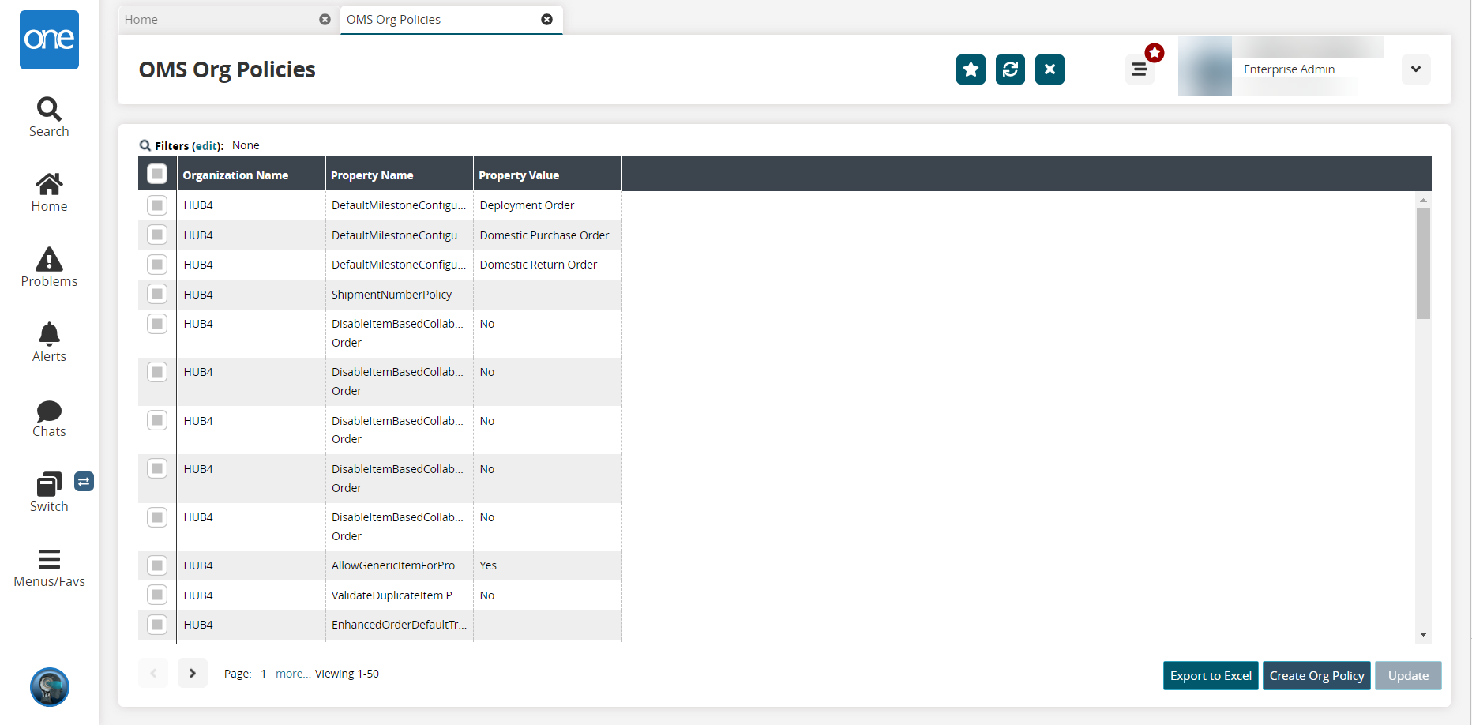
Task: Click the table vertical scrollbar thumb
Action: tap(1423, 262)
